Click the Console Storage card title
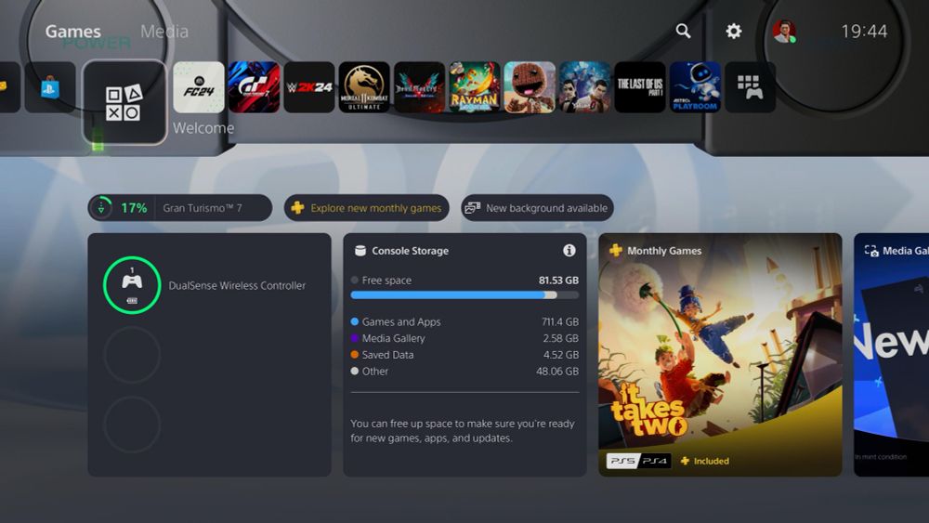The image size is (929, 523). tap(410, 251)
